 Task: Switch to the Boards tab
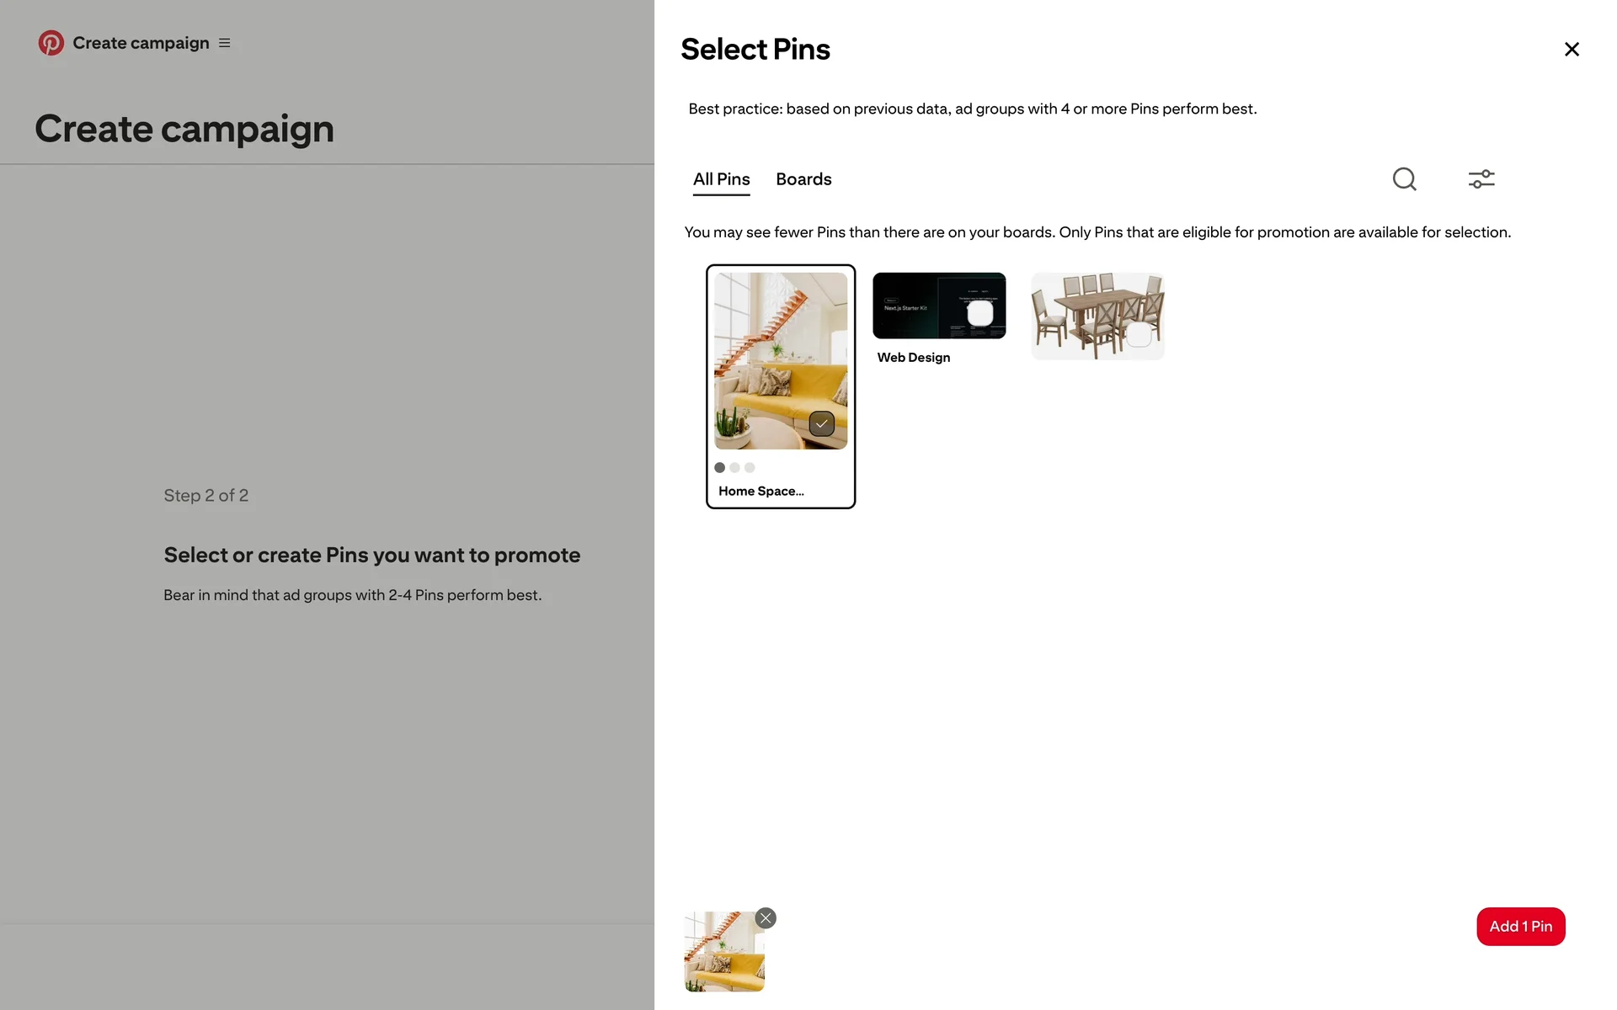[803, 179]
